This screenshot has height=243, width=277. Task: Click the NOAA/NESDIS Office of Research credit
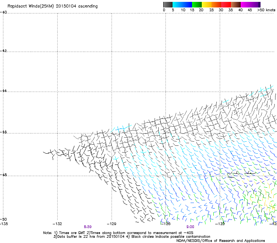click(x=220, y=241)
